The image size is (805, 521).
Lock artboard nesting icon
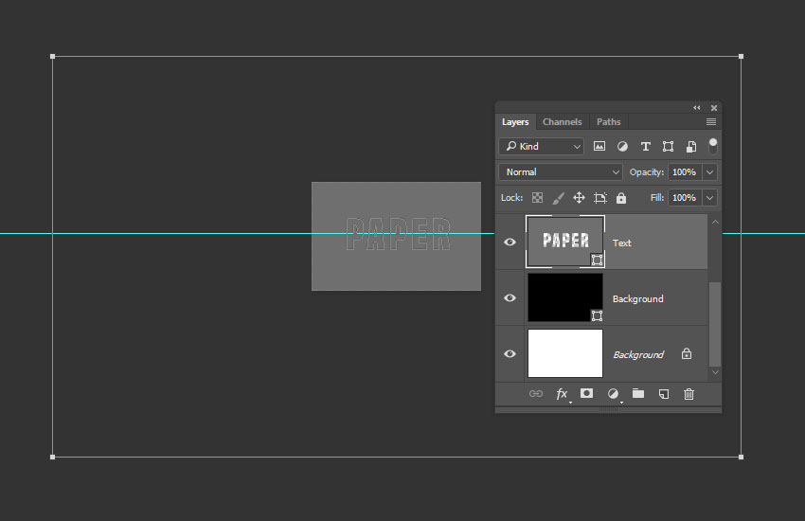[x=600, y=198]
